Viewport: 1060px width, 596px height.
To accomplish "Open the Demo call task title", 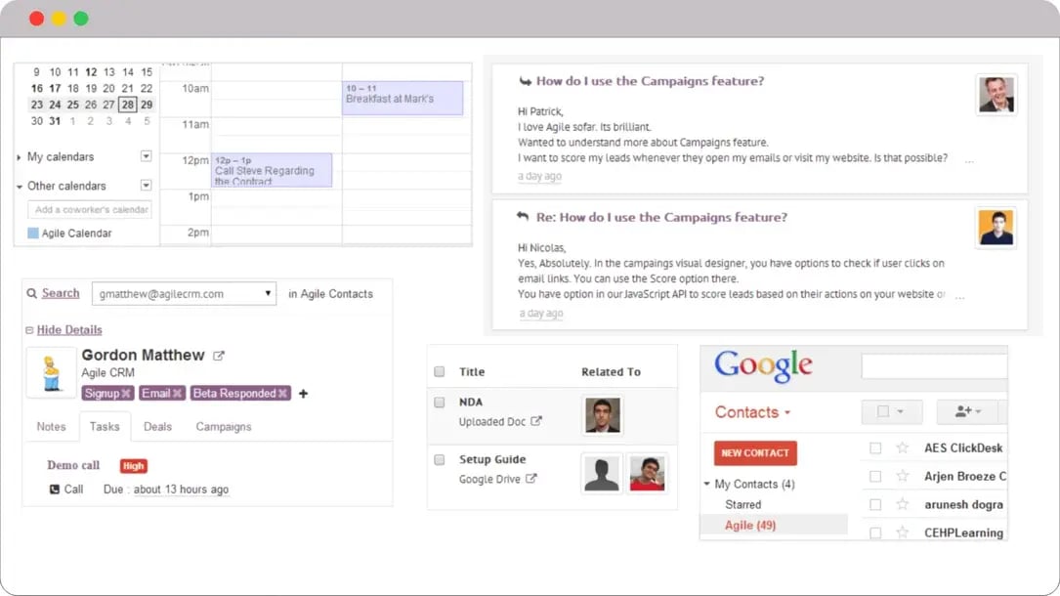I will tap(73, 465).
